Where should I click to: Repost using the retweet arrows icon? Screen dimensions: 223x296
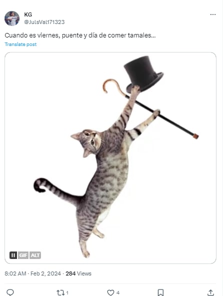click(x=60, y=292)
